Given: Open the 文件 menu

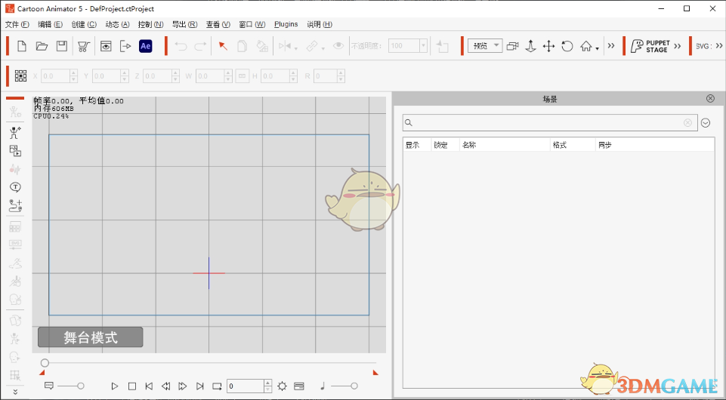Looking at the screenshot, I should coord(17,24).
